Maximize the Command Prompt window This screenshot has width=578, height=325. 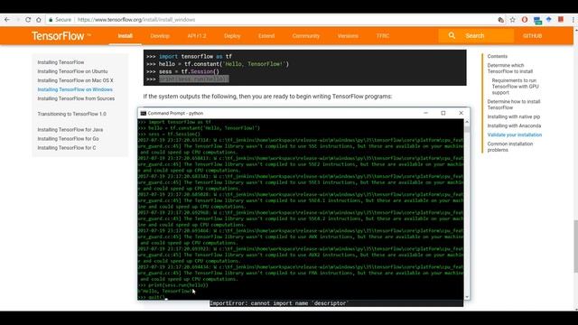(x=443, y=113)
